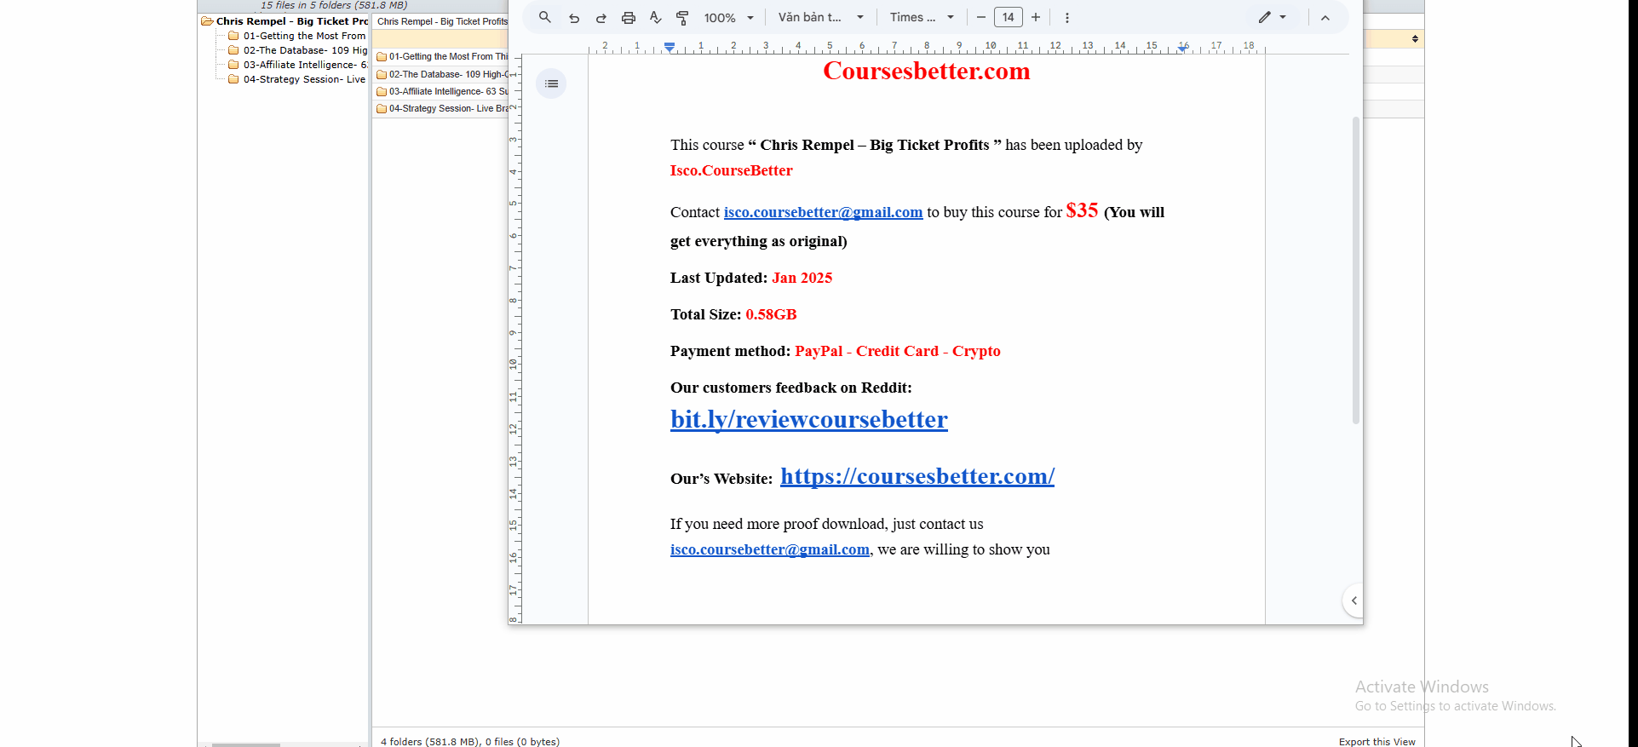Open the Times font dropdown

click(x=922, y=17)
